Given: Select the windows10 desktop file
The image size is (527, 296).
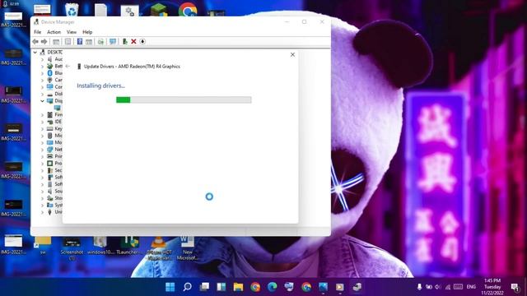Looking at the screenshot, I should [x=100, y=246].
